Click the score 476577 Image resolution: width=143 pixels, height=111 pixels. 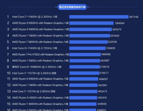104,73
